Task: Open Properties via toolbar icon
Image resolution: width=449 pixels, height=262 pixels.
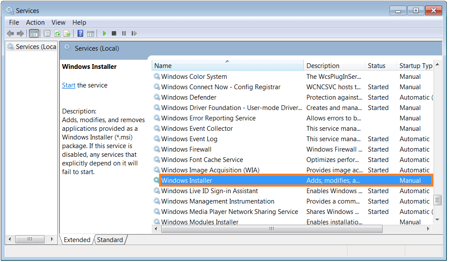Action: (x=47, y=33)
